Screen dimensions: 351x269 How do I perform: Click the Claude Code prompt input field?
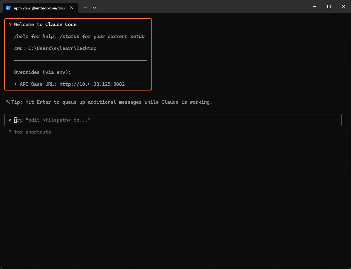tap(173, 120)
